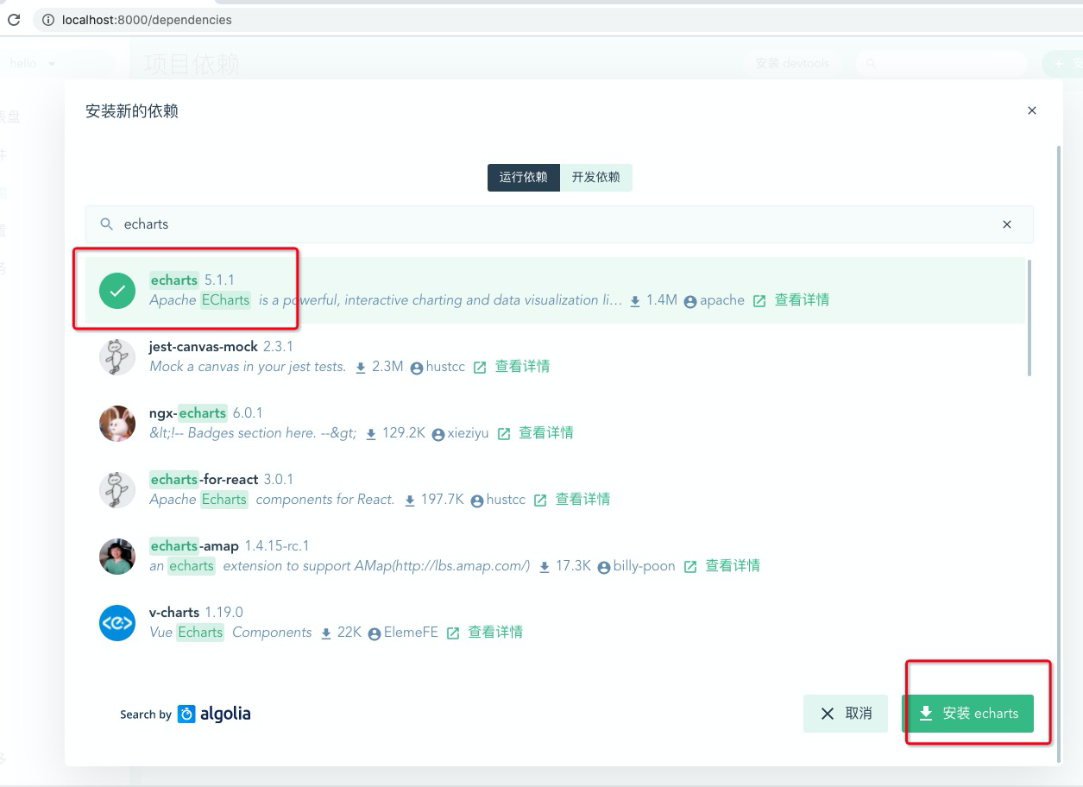Click external link icon in echarts row
The width and height of the screenshot is (1083, 787).
[x=759, y=301]
